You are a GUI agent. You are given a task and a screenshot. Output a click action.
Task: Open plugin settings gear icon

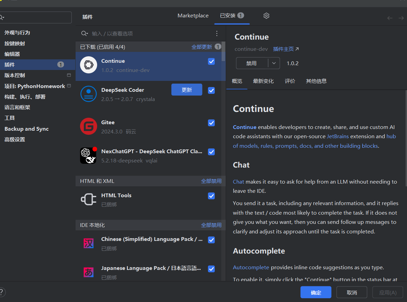(x=266, y=16)
